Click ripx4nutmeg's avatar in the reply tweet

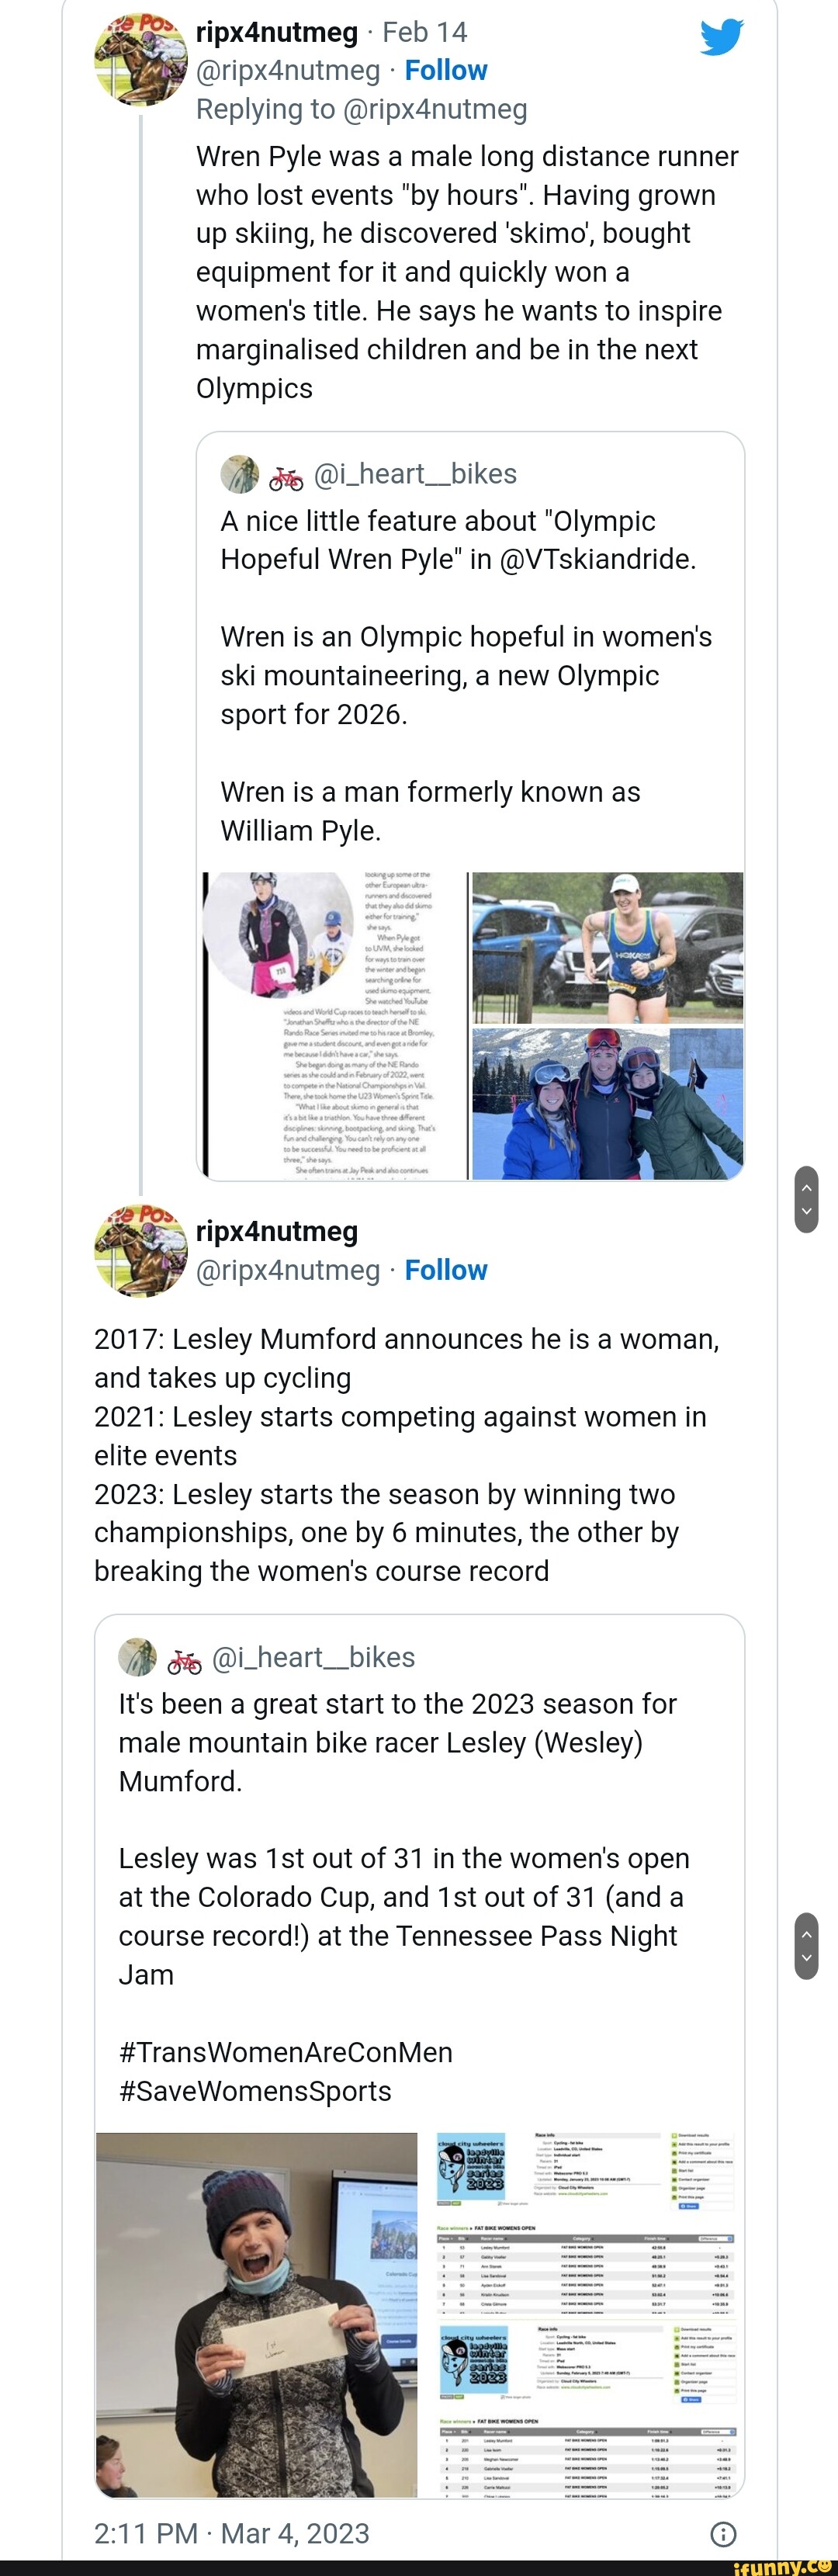pyautogui.click(x=140, y=59)
